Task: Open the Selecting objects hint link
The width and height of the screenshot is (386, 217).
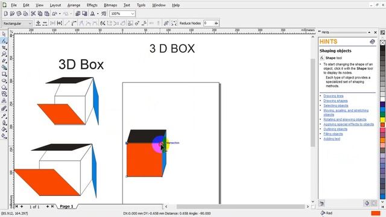Action: (336, 105)
